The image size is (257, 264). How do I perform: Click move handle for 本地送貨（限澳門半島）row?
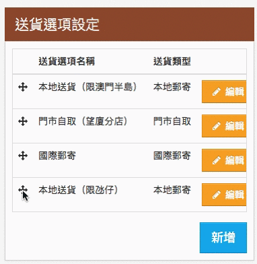point(23,87)
